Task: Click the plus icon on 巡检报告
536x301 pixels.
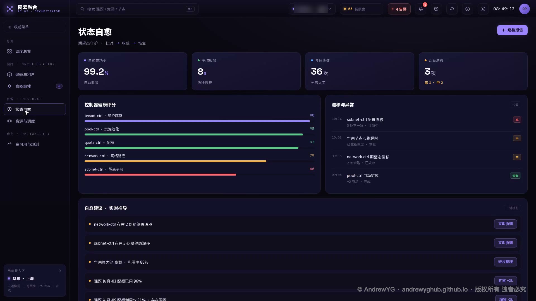Action: point(504,30)
